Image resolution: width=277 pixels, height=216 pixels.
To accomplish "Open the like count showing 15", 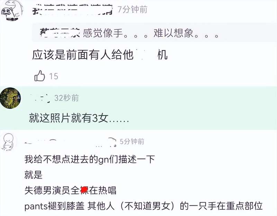I will (x=54, y=76).
